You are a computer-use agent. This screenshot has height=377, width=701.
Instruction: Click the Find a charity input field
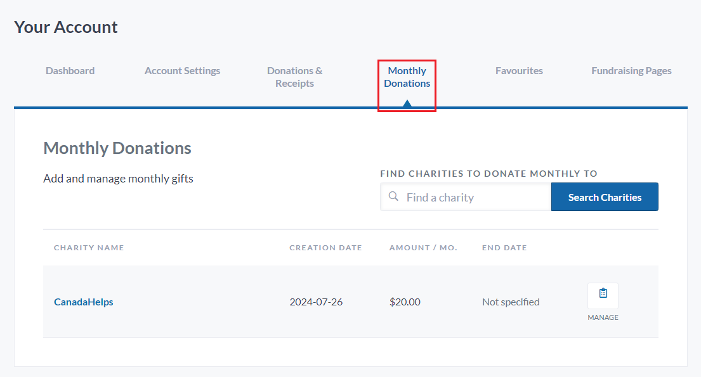coord(473,196)
